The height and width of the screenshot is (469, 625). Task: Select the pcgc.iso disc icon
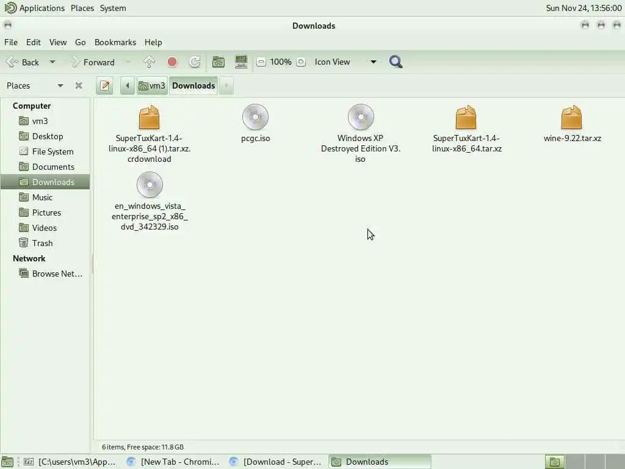click(x=255, y=117)
